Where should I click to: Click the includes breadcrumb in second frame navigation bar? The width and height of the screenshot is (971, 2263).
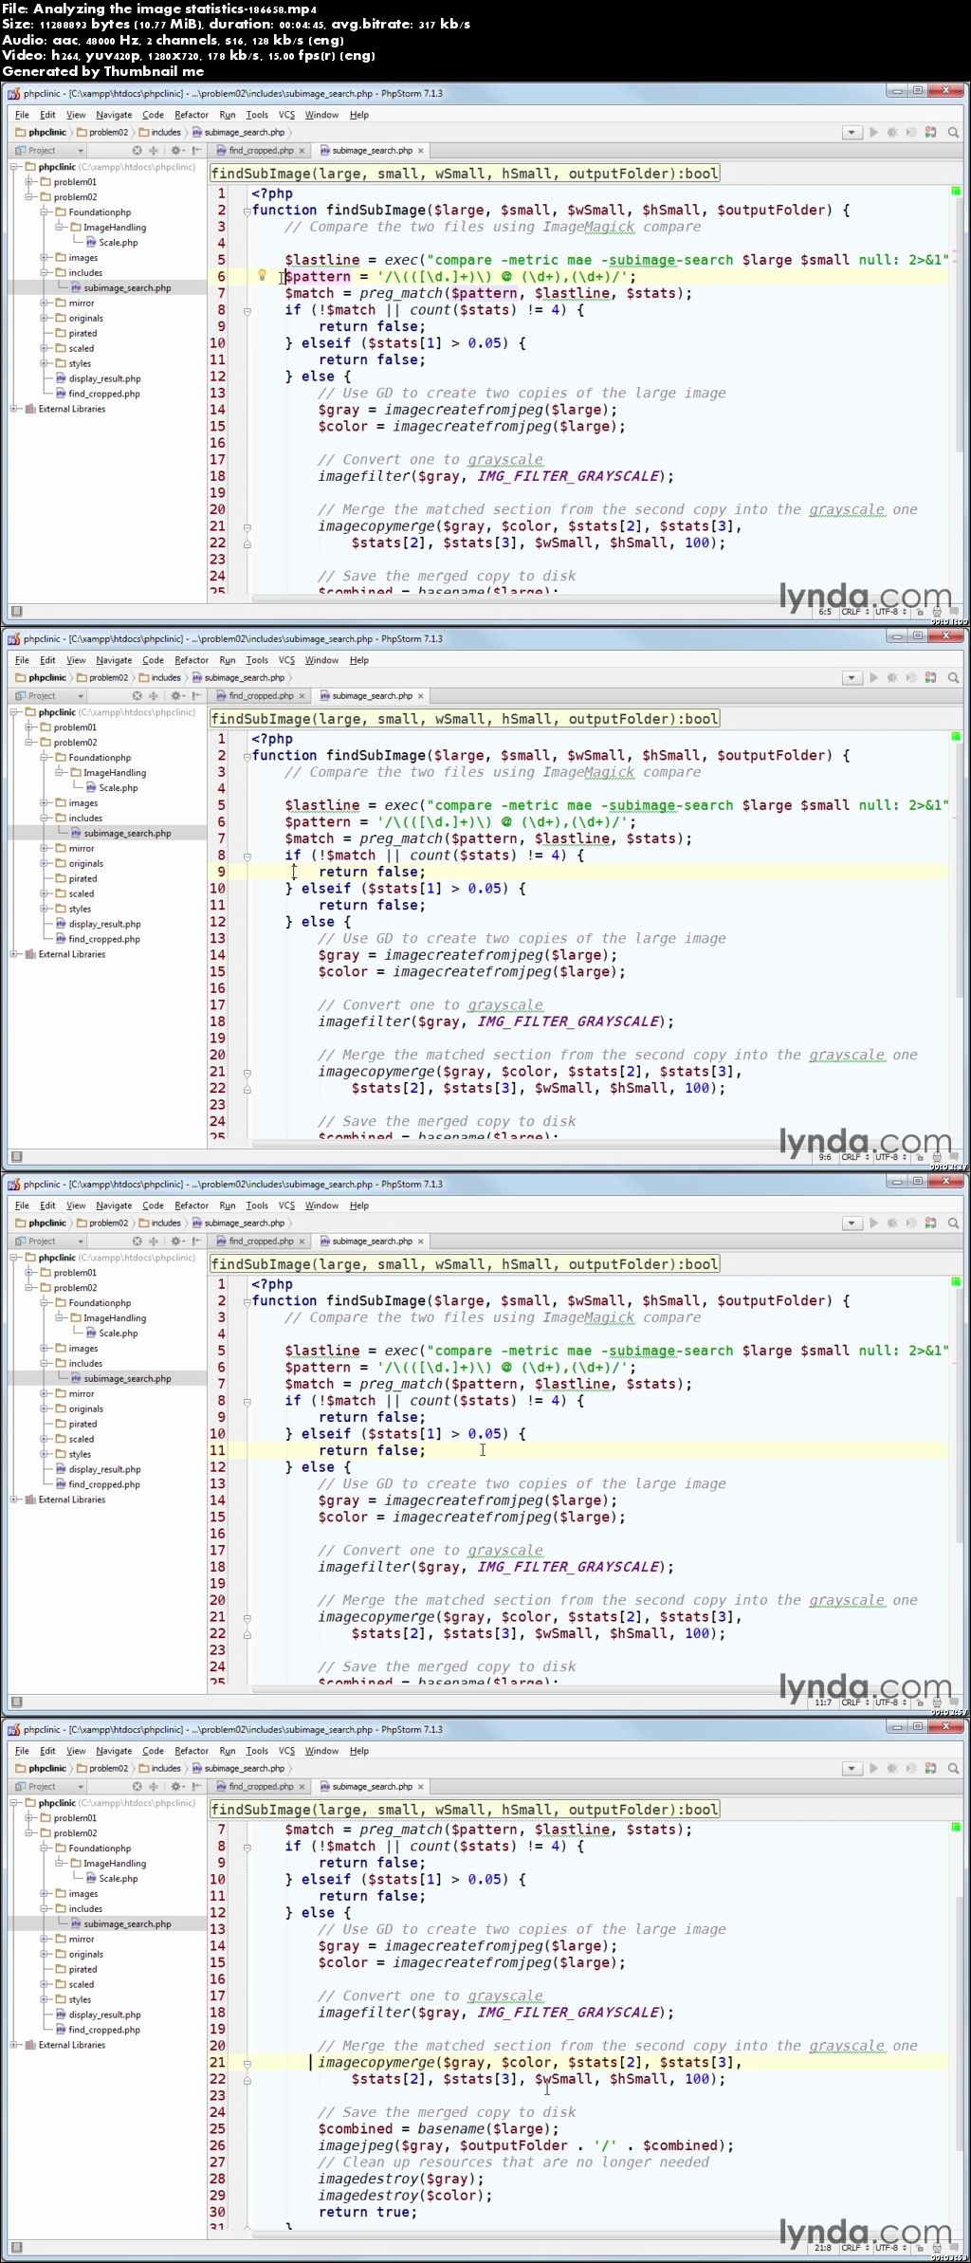(x=160, y=678)
